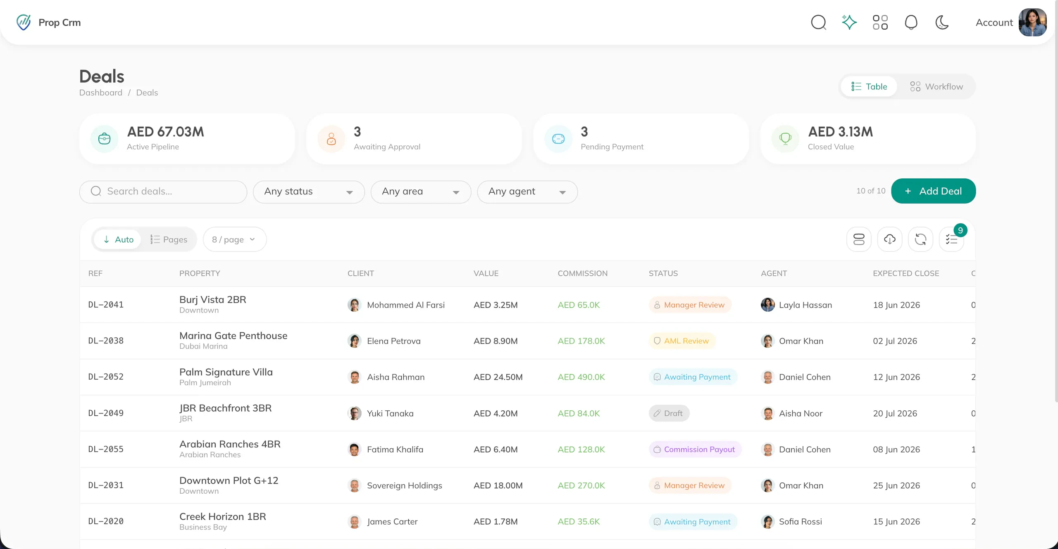Click Sovereign Holdings client name
Screen dimensions: 1058x549
click(404, 485)
